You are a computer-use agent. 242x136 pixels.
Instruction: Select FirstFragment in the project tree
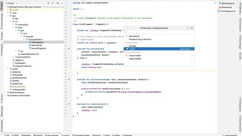[37, 42]
